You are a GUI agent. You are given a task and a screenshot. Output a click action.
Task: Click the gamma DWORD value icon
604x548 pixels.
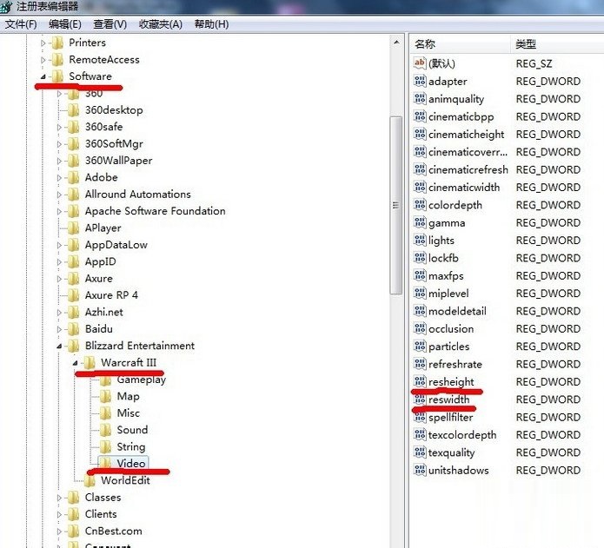419,223
